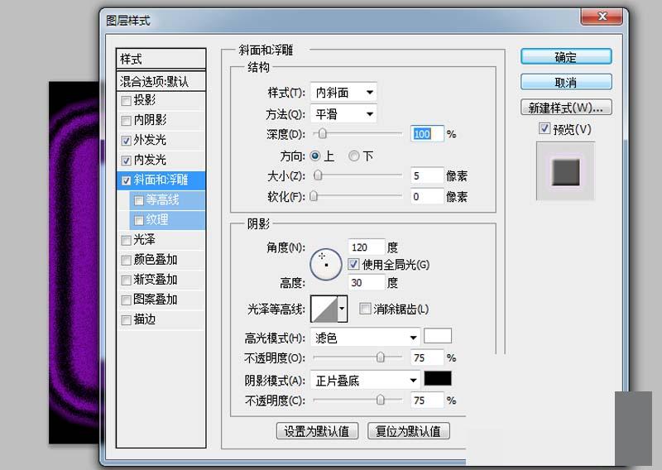Toggle the 使用全局光 checkbox
Screen dimensions: 662x470
click(353, 265)
